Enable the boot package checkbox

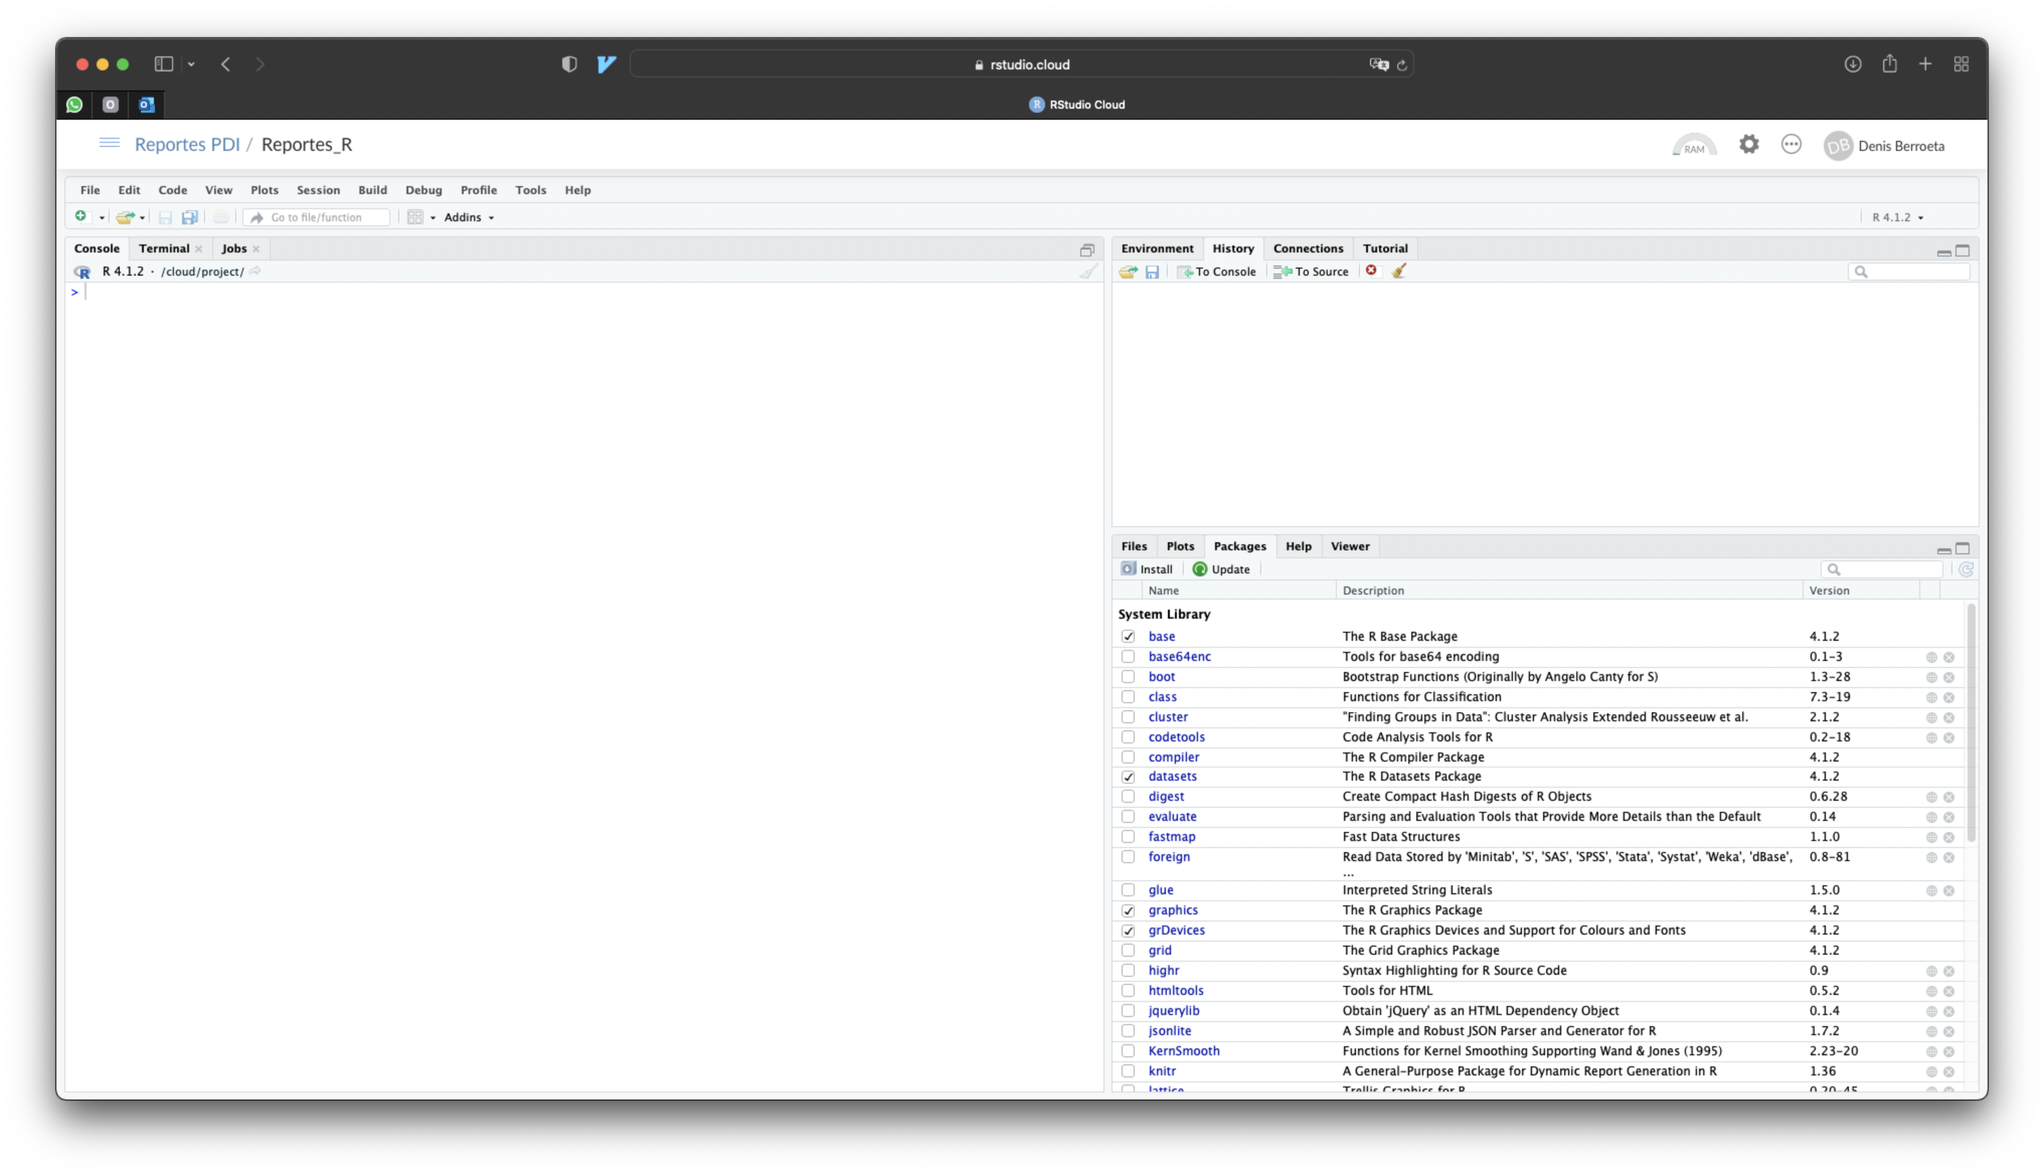coord(1128,677)
